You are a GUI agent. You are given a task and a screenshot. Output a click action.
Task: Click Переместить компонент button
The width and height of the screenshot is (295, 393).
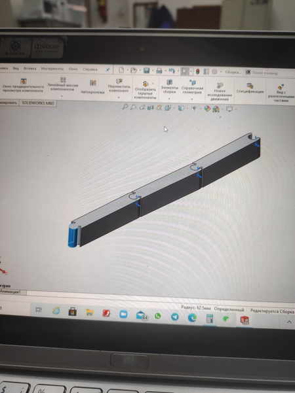click(119, 86)
